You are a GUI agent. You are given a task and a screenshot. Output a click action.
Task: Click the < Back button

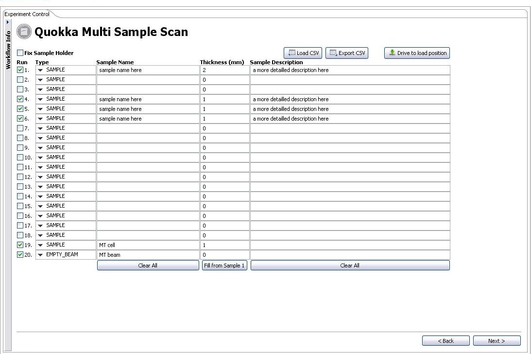pos(445,341)
